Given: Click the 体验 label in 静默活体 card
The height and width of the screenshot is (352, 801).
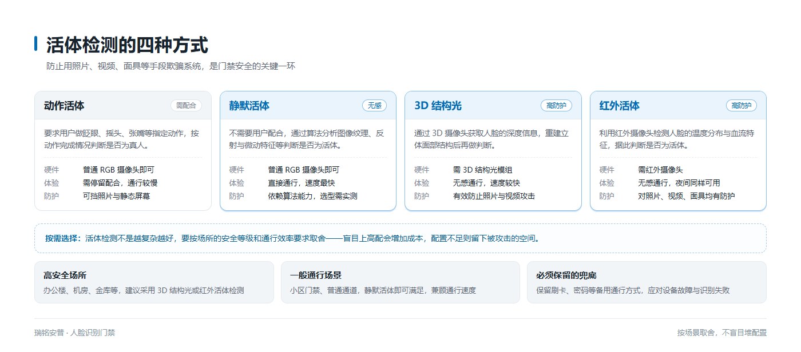Looking at the screenshot, I should (x=237, y=183).
